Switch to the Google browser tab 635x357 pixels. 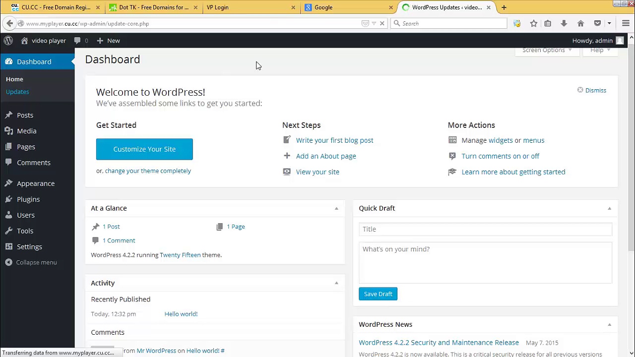(x=347, y=7)
